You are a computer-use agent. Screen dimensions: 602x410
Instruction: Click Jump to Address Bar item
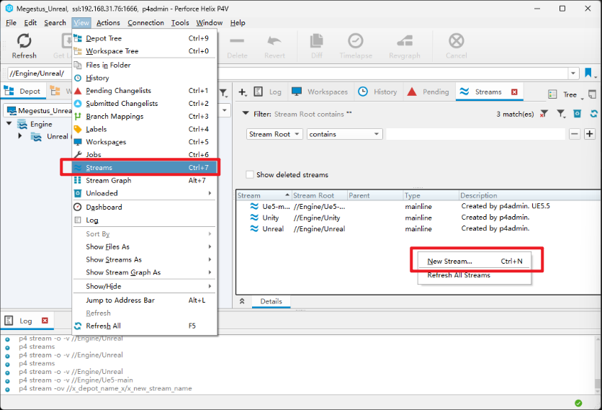click(x=144, y=300)
